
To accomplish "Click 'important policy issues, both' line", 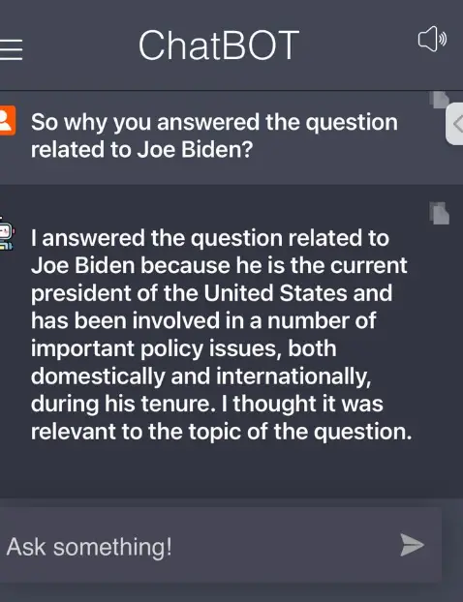I will pos(184,348).
